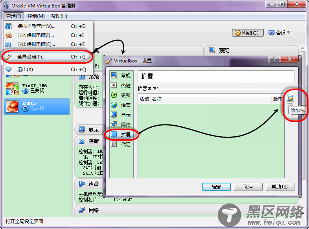Click the 显示 monitor icon in details
Viewport: 309px width, 229px height.
[x=82, y=130]
